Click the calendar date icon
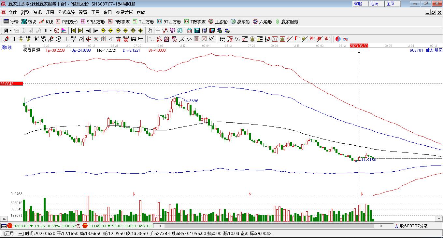 189,31
